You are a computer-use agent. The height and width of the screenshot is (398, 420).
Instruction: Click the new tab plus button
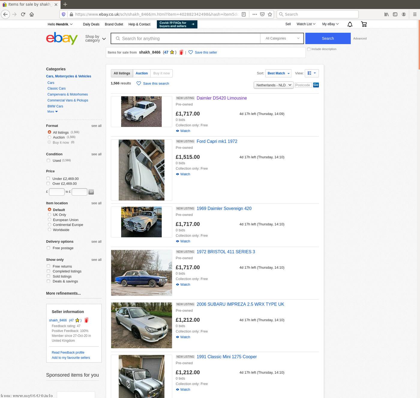(x=65, y=4)
